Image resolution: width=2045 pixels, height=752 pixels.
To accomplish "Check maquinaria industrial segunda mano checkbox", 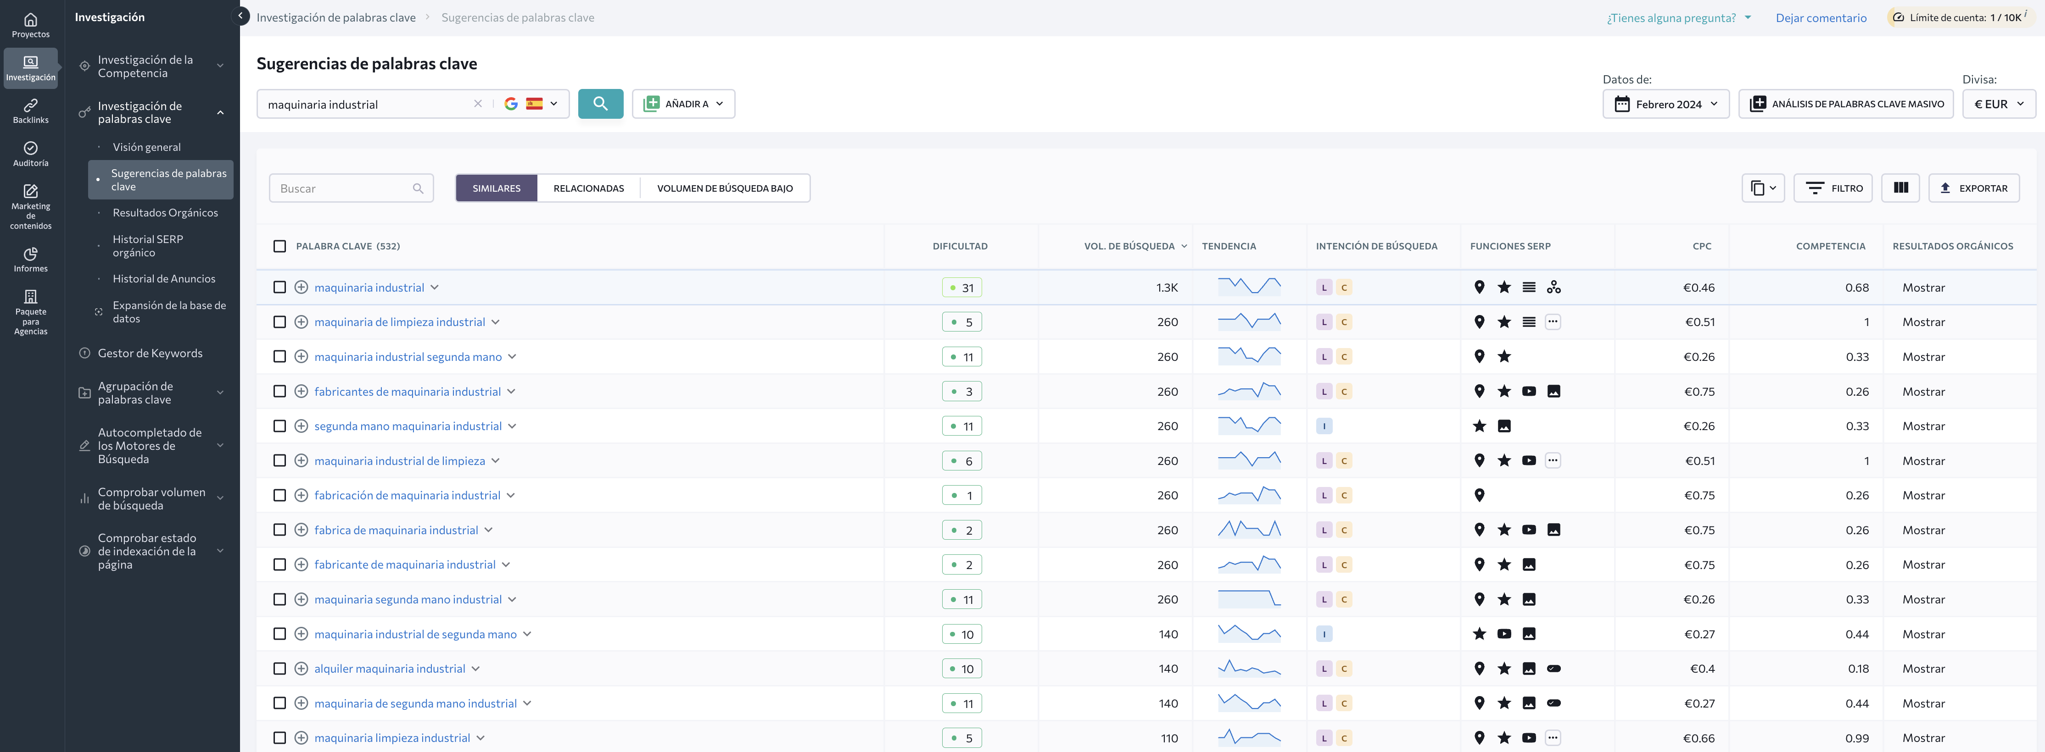I will point(279,356).
